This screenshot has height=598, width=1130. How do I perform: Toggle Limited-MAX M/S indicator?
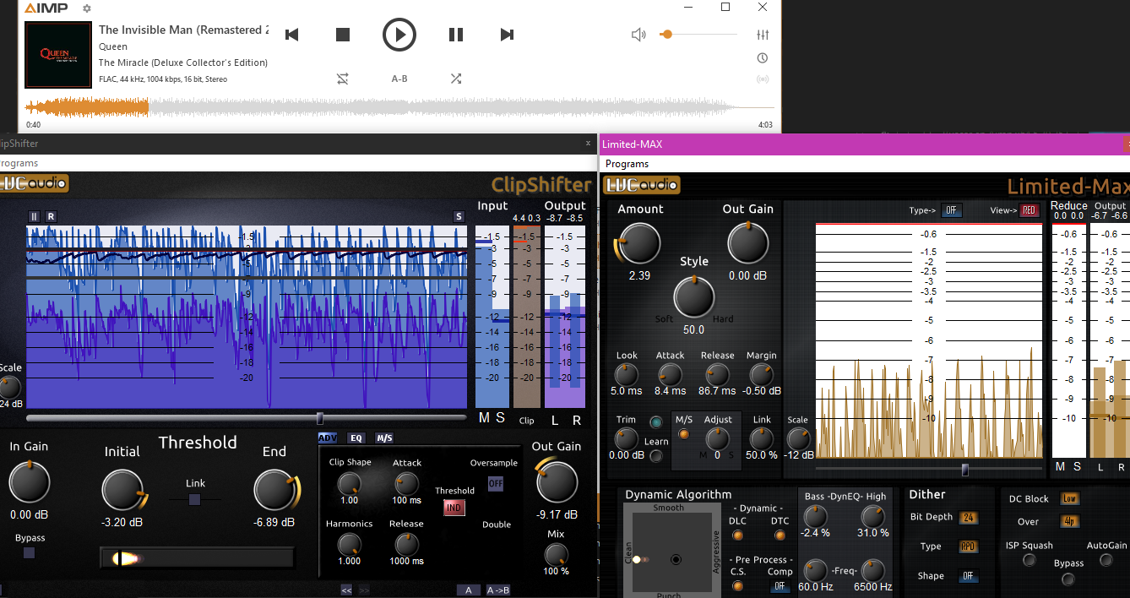point(684,434)
